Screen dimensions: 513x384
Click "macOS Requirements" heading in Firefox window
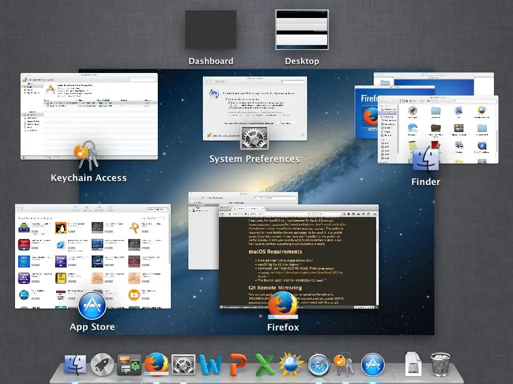pyautogui.click(x=275, y=252)
